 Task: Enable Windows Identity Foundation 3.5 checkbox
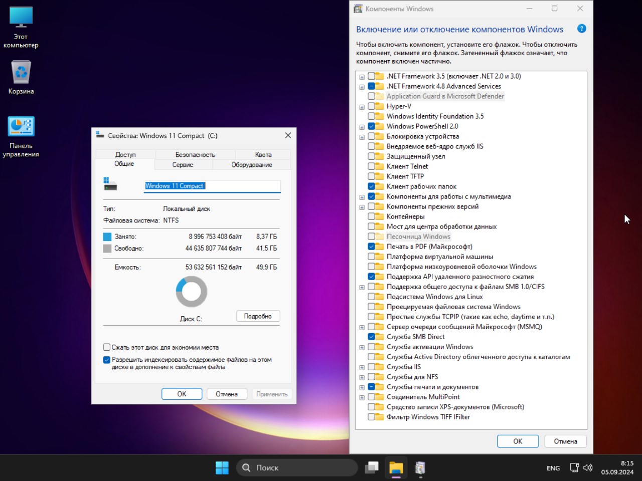pyautogui.click(x=371, y=116)
